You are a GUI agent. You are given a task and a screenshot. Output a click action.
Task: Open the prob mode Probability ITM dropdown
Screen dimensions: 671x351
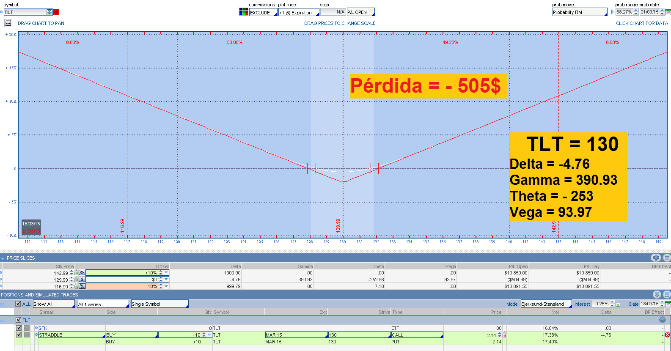coord(580,12)
